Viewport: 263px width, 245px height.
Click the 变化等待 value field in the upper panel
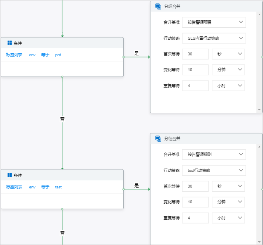pos(195,70)
